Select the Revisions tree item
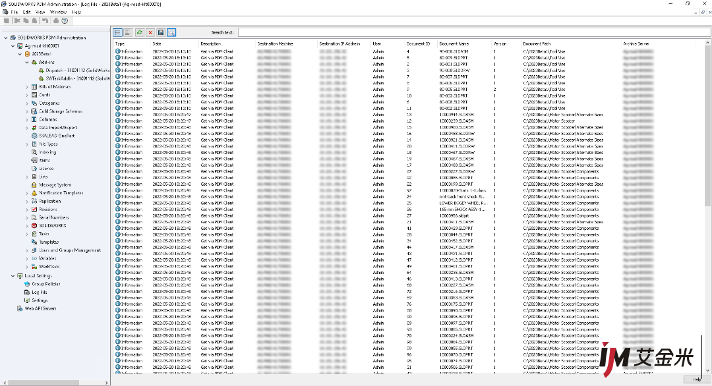Image resolution: width=712 pixels, height=386 pixels. [47, 209]
